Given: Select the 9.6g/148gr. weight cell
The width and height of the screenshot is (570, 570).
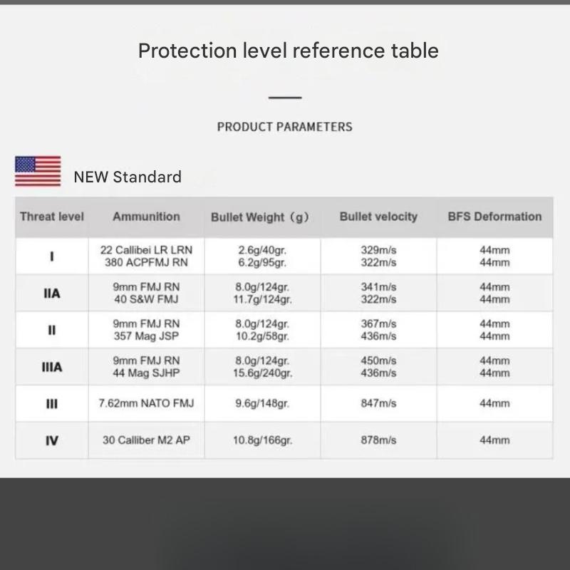Looking at the screenshot, I should [x=262, y=403].
